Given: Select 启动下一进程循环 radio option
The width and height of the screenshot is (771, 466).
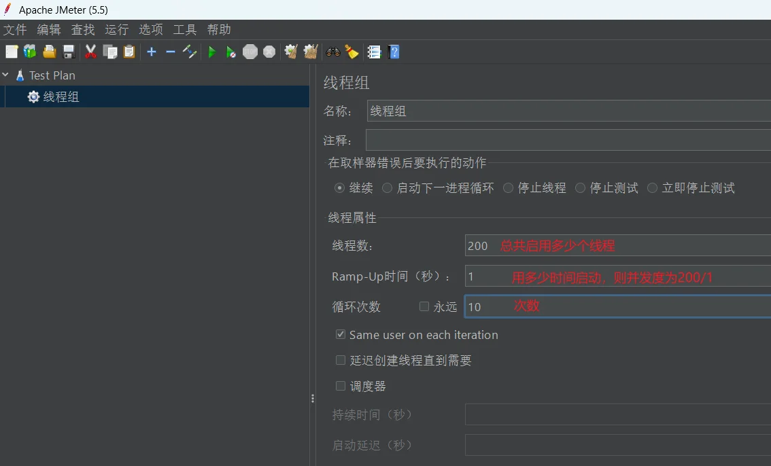Looking at the screenshot, I should pos(387,187).
